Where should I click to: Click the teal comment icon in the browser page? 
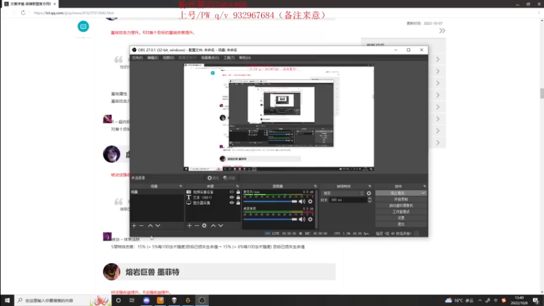click(83, 27)
